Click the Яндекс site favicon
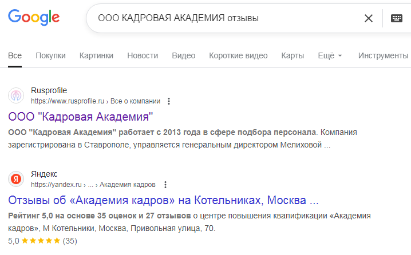411x255 pixels. pyautogui.click(x=16, y=179)
